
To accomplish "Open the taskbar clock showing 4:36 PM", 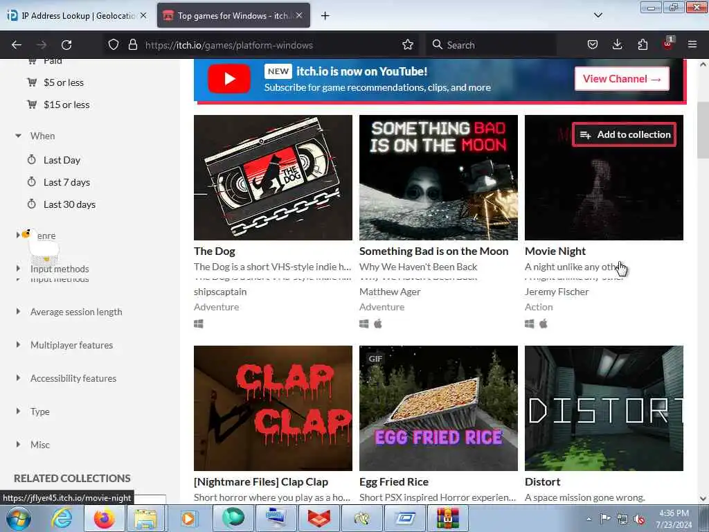I will 674,519.
